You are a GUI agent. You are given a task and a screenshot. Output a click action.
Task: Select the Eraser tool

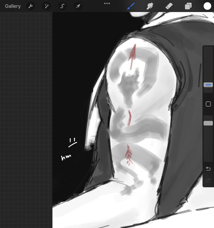[x=169, y=6]
